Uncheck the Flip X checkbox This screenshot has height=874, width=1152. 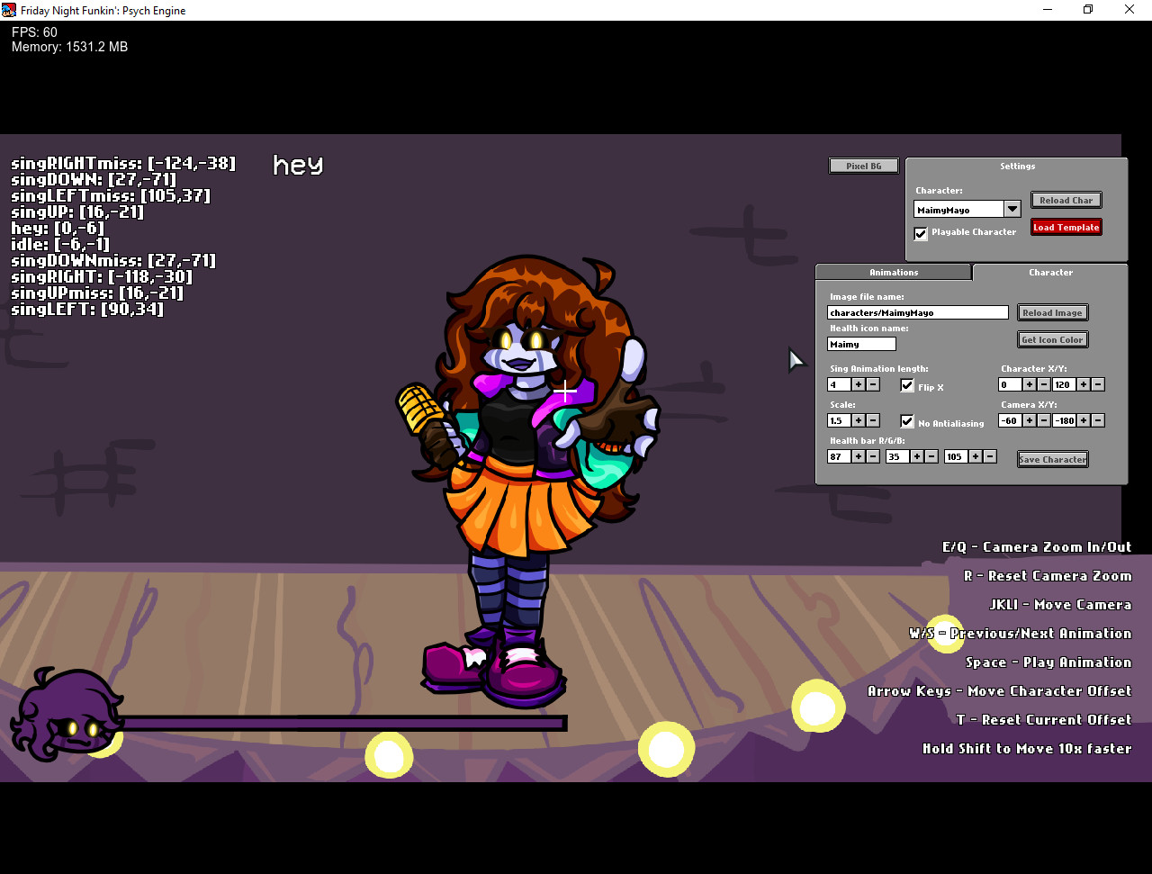point(907,385)
